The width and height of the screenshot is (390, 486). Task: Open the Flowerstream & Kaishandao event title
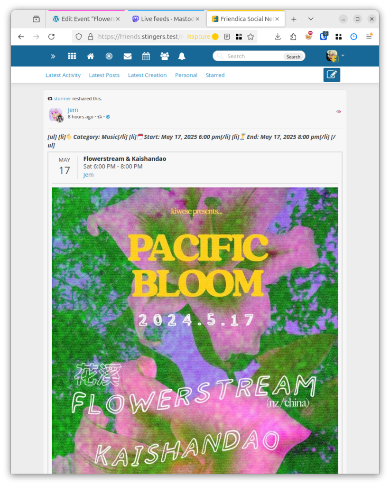tap(124, 159)
